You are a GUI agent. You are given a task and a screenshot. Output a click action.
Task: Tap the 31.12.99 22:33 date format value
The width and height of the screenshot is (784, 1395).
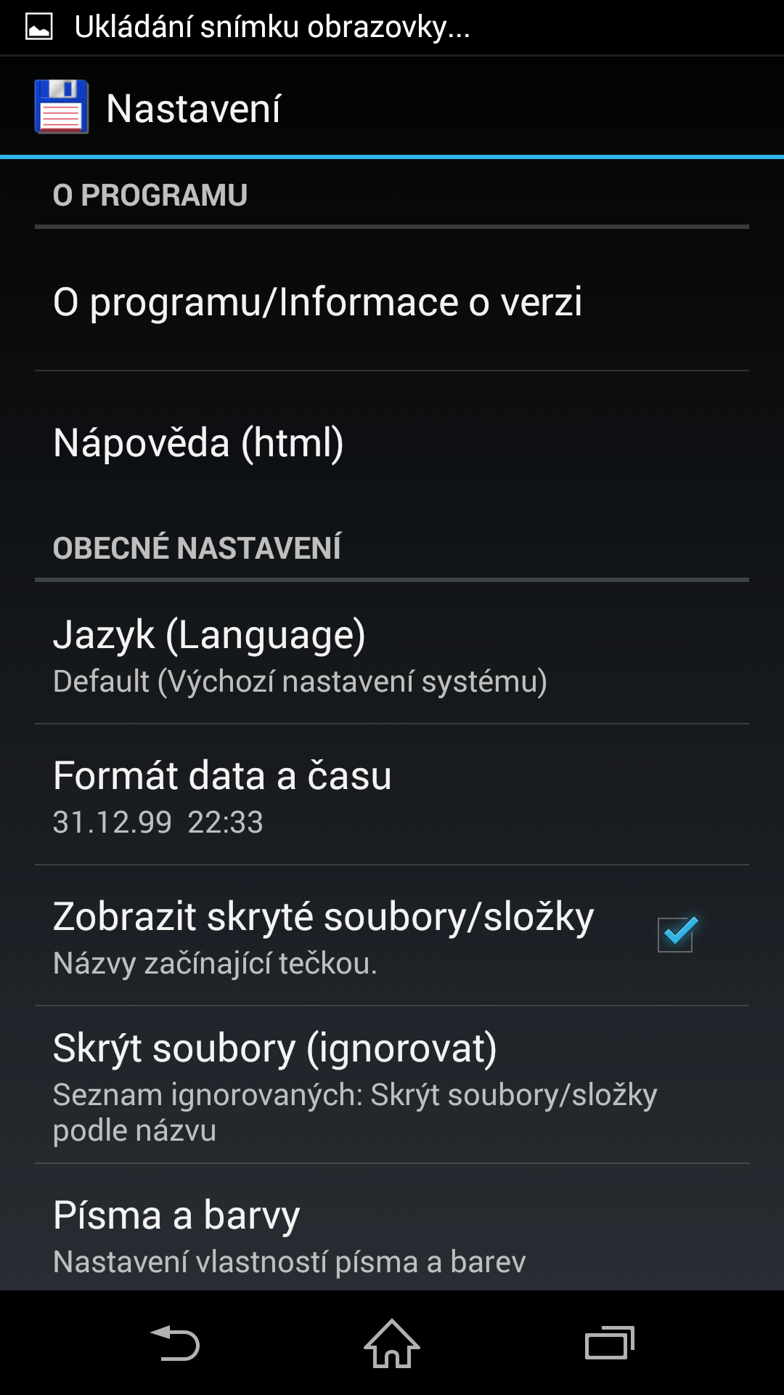(x=158, y=822)
